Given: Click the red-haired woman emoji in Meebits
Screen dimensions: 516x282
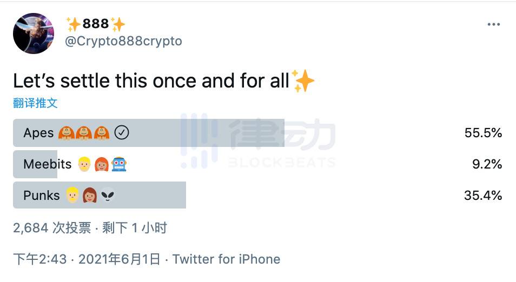Looking at the screenshot, I should point(101,164).
